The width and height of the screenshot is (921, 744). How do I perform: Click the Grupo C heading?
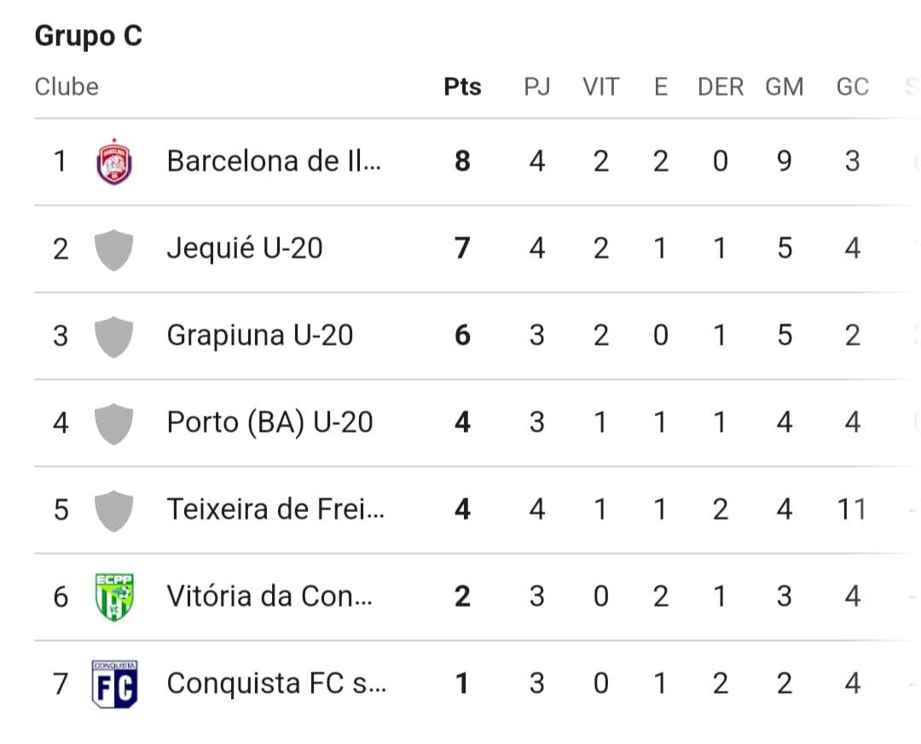pyautogui.click(x=89, y=36)
